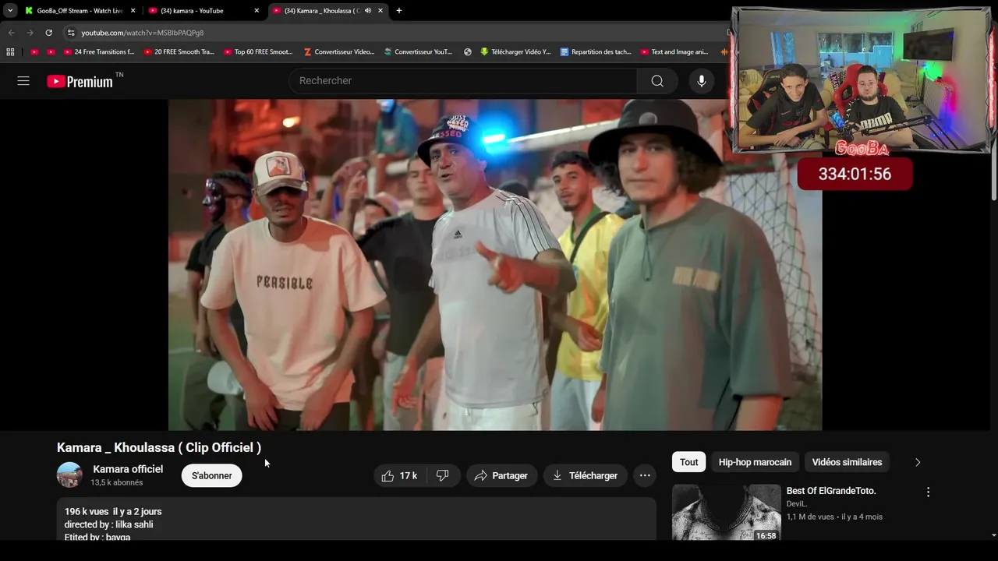998x561 pixels.
Task: Click video title Kamara _ Khoulassa text
Action: [x=159, y=447]
